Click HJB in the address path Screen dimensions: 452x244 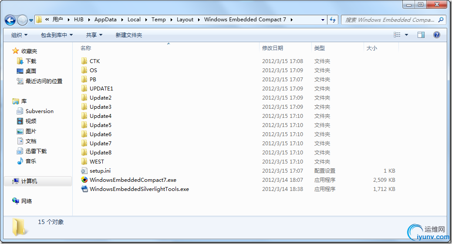(79, 19)
